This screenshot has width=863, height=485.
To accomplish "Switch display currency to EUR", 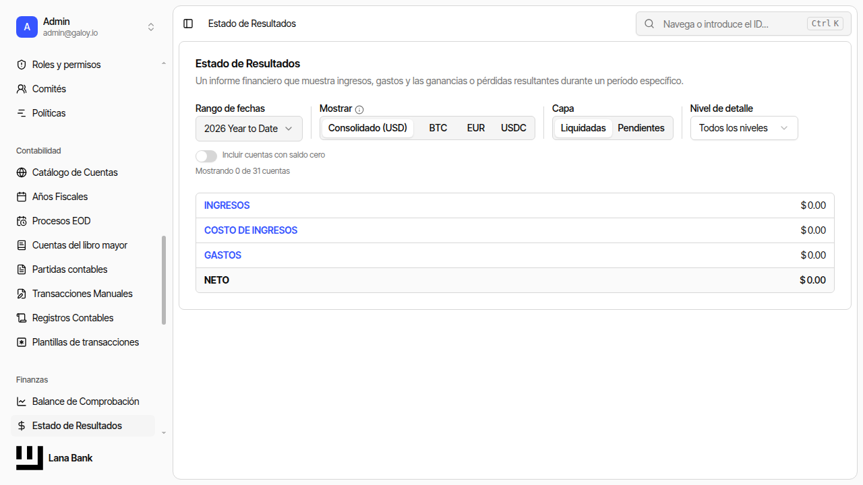I will [x=476, y=128].
